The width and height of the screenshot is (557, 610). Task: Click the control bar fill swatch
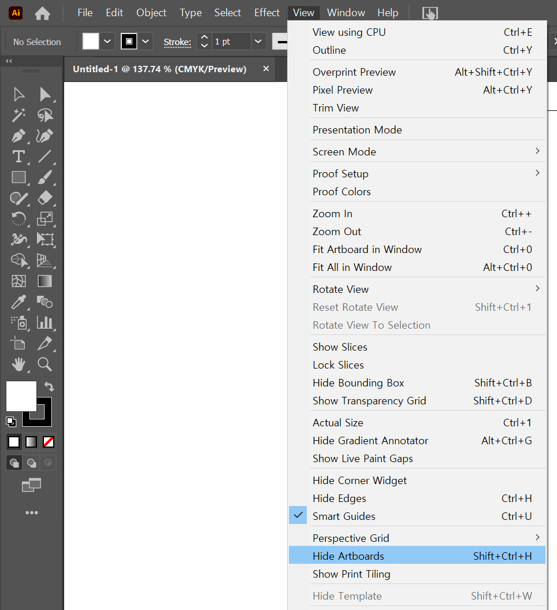[91, 41]
